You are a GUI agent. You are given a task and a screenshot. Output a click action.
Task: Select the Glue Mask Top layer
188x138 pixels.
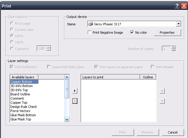pyautogui.click(x=21, y=119)
